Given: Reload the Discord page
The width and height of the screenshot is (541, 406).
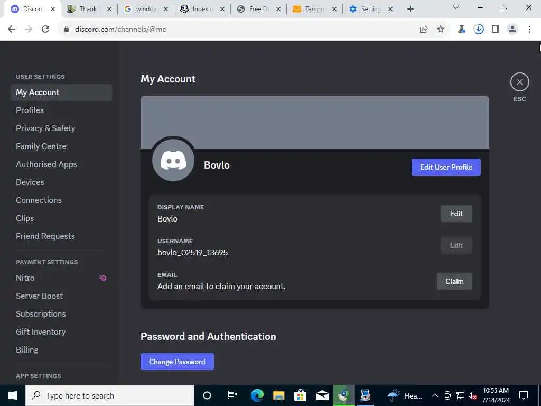Looking at the screenshot, I should tap(45, 30).
